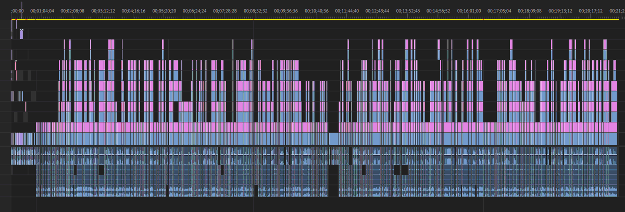Jump to 00;20;17;12 on the time ruler
Image resolution: width=625 pixels, height=212 pixels.
click(591, 10)
